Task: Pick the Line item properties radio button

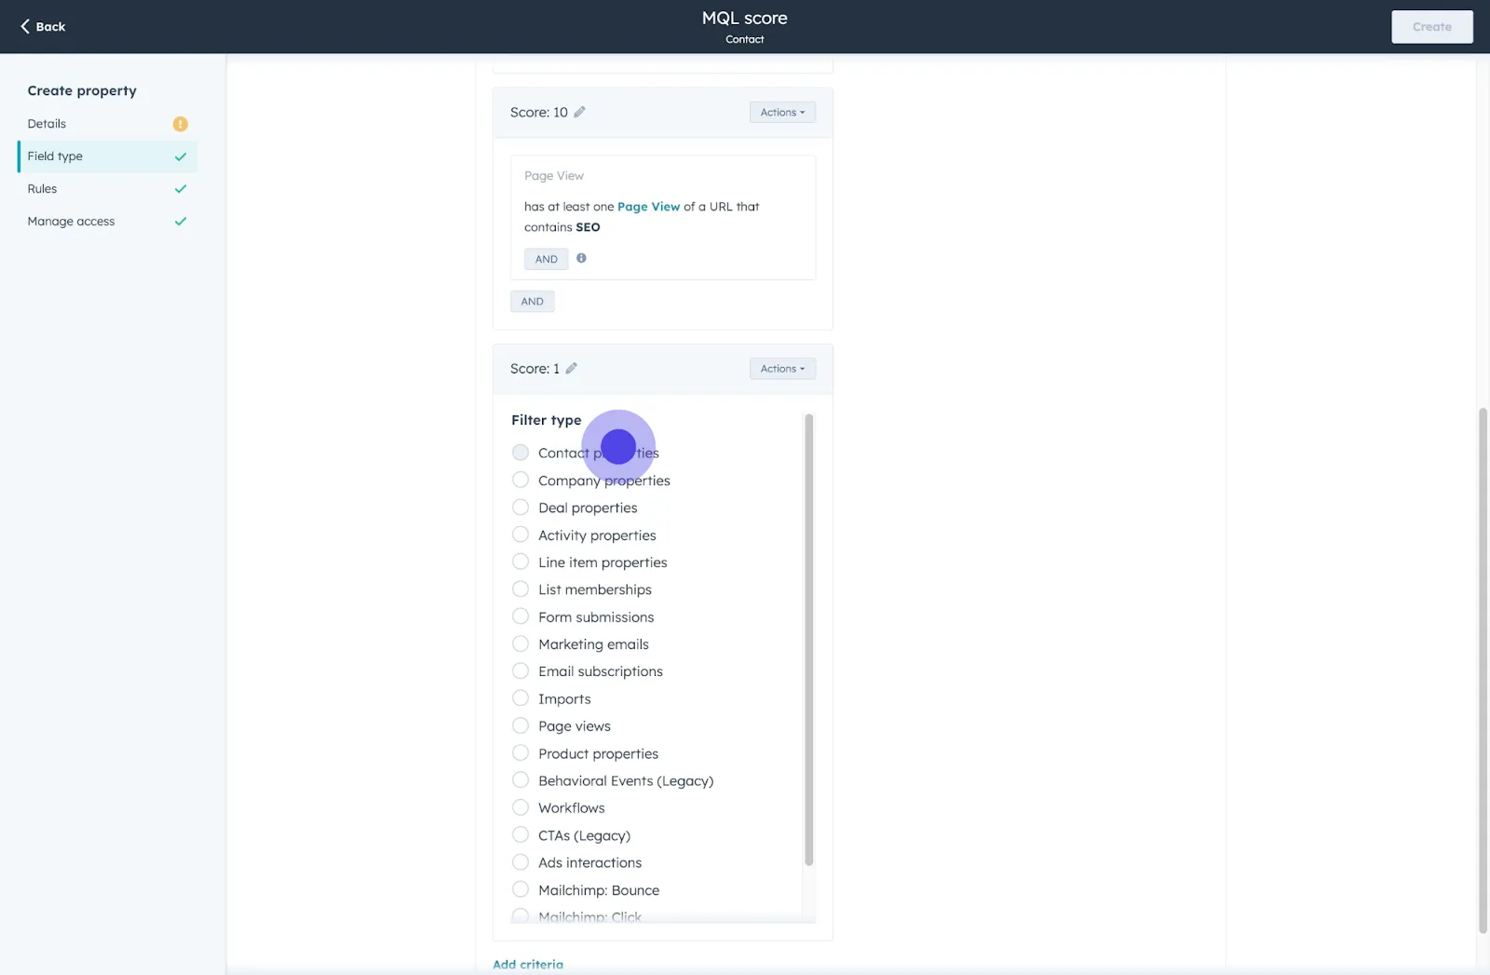Action: click(x=521, y=562)
